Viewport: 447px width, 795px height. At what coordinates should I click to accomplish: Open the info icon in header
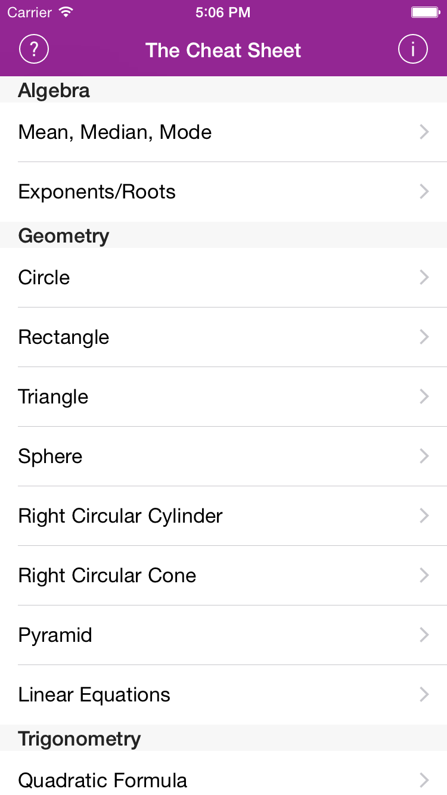click(x=413, y=49)
